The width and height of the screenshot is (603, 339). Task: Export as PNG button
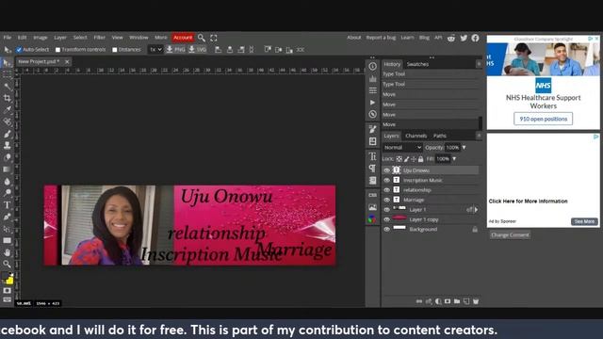175,50
